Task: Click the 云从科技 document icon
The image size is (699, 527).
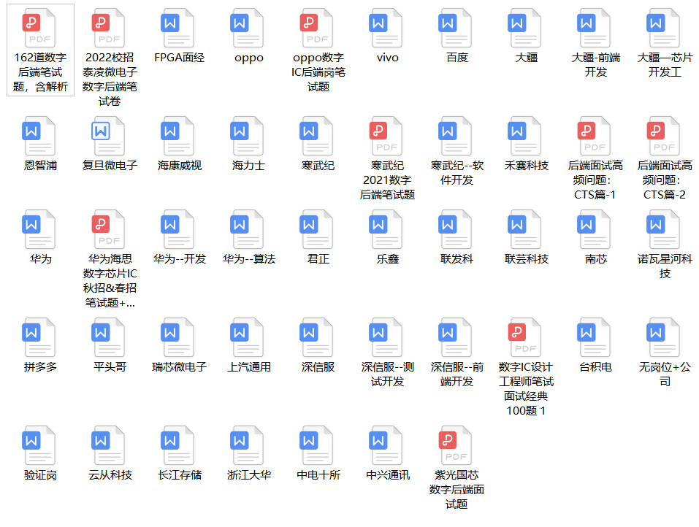Action: click(x=108, y=445)
